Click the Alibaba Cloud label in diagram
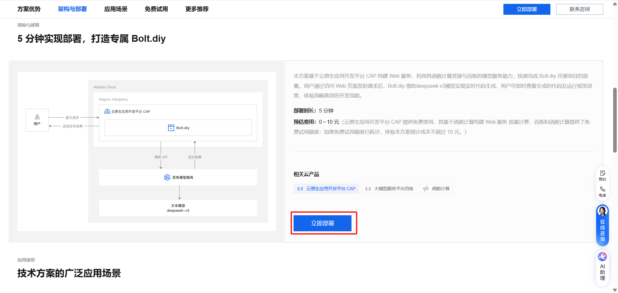618x293 pixels. click(x=105, y=87)
